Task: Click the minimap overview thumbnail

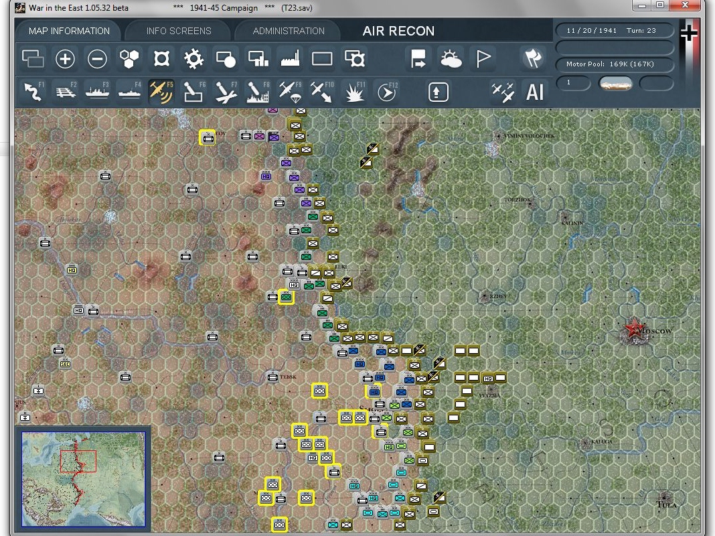Action: click(x=83, y=478)
